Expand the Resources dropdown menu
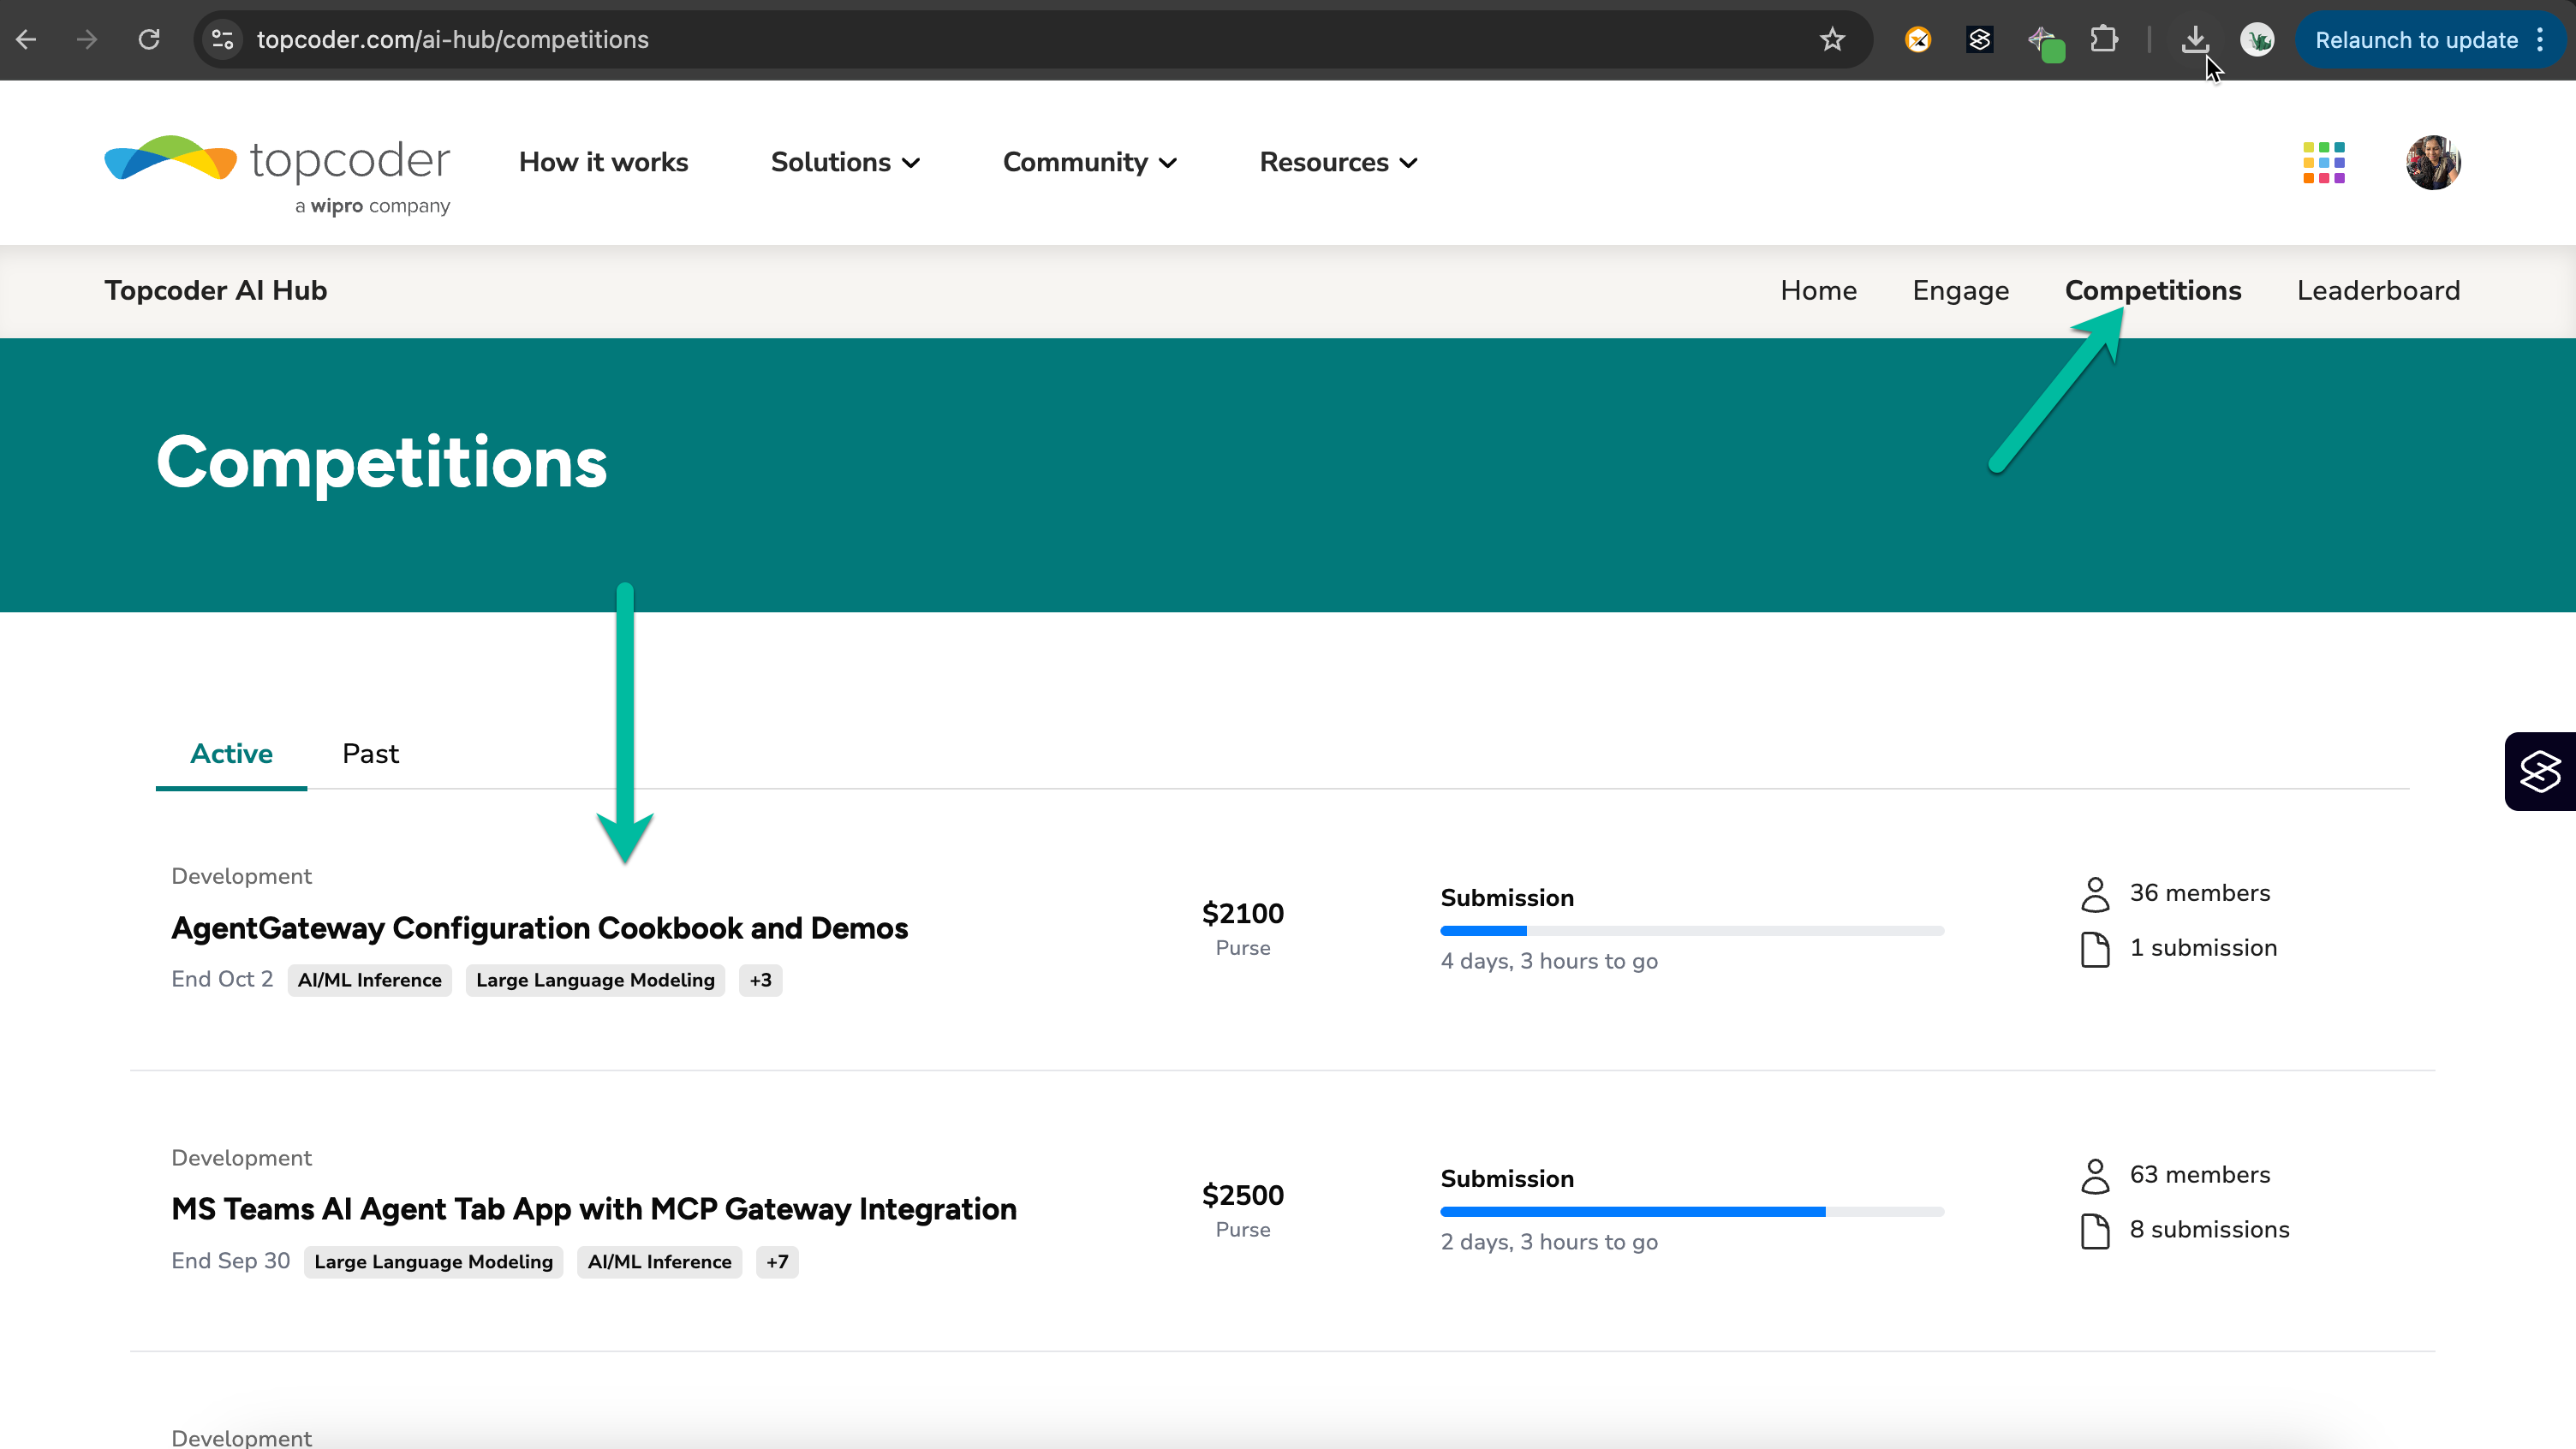The image size is (2576, 1449). point(1338,162)
